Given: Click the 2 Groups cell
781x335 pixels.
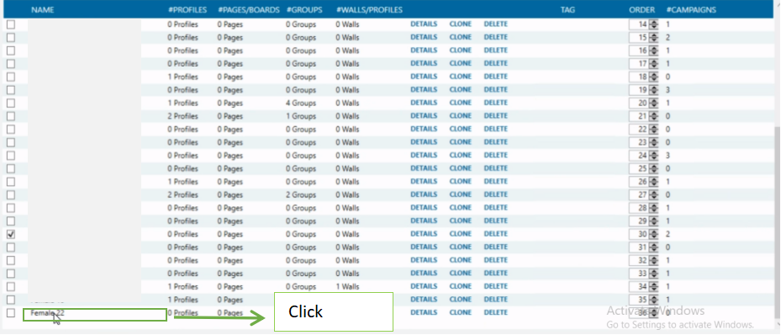Looking at the screenshot, I should click(301, 195).
